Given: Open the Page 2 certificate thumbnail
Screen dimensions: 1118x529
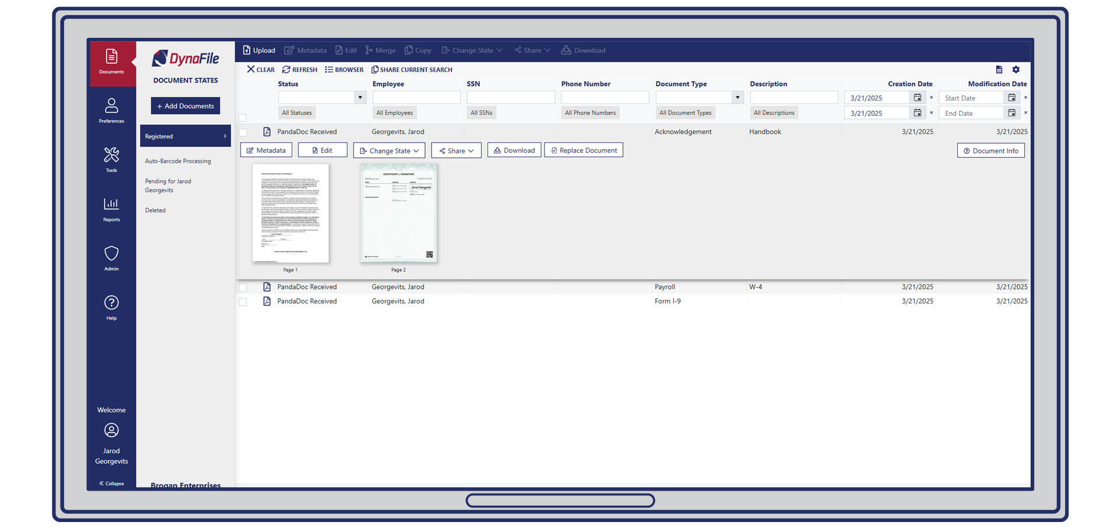Looking at the screenshot, I should (398, 213).
